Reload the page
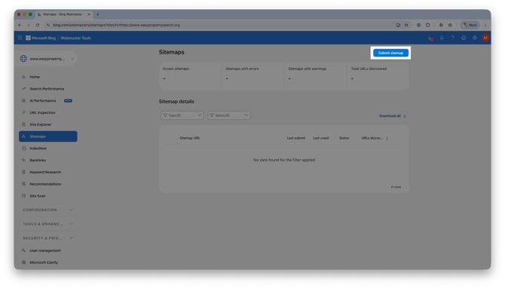Screen dimensions: 505x288 point(38,25)
